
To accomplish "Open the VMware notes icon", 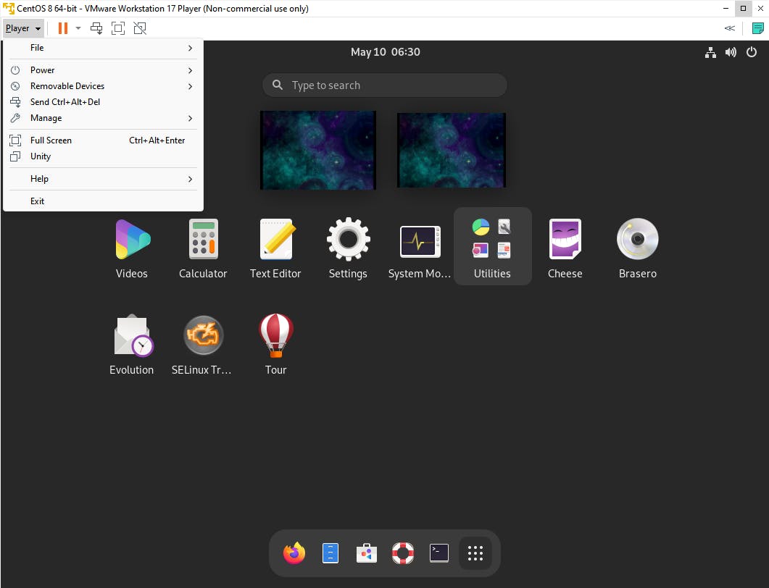I will point(757,28).
